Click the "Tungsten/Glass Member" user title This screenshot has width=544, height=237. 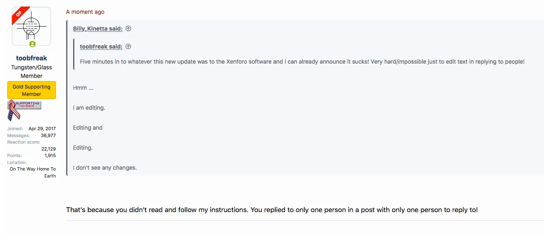[x=31, y=71]
